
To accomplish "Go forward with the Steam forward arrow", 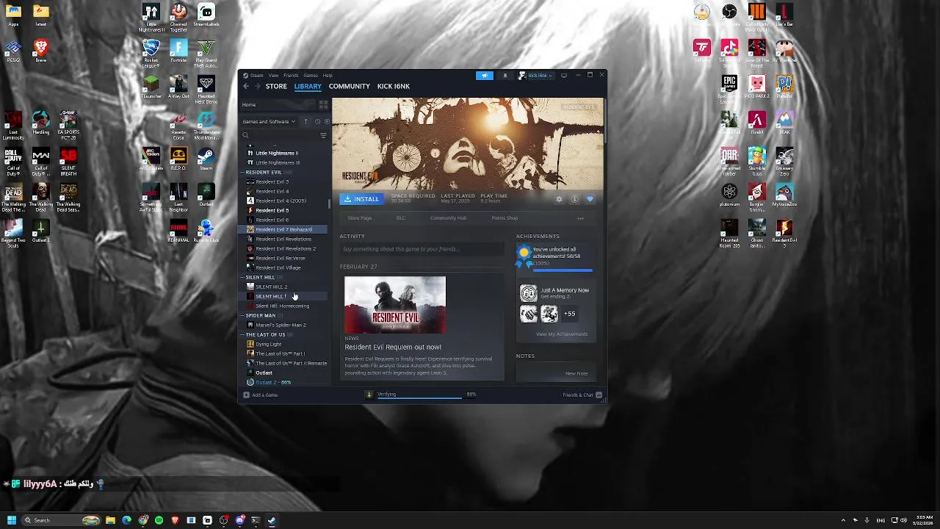I will click(257, 86).
